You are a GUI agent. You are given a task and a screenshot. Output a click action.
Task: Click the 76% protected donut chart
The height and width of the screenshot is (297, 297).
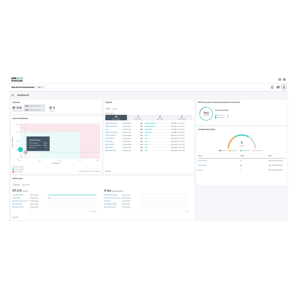coord(206,113)
